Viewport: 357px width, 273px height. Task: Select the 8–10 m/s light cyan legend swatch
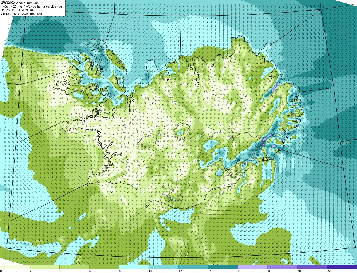[x=134, y=267]
